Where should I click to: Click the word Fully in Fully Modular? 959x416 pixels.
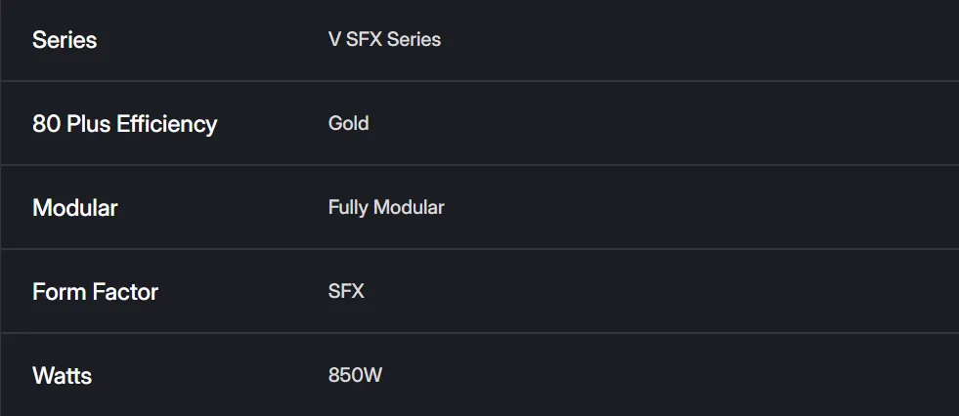click(x=347, y=208)
